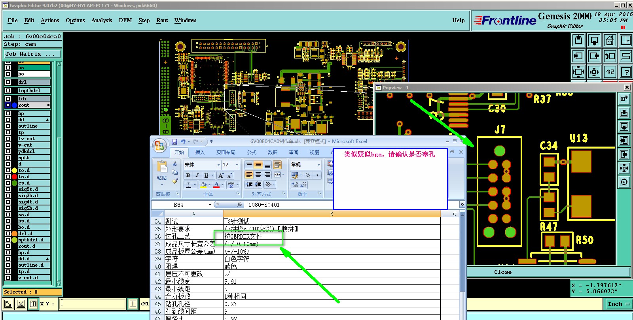This screenshot has width=633, height=320.
Task: Click the diagonal arrow coordinate icon
Action: [8, 304]
